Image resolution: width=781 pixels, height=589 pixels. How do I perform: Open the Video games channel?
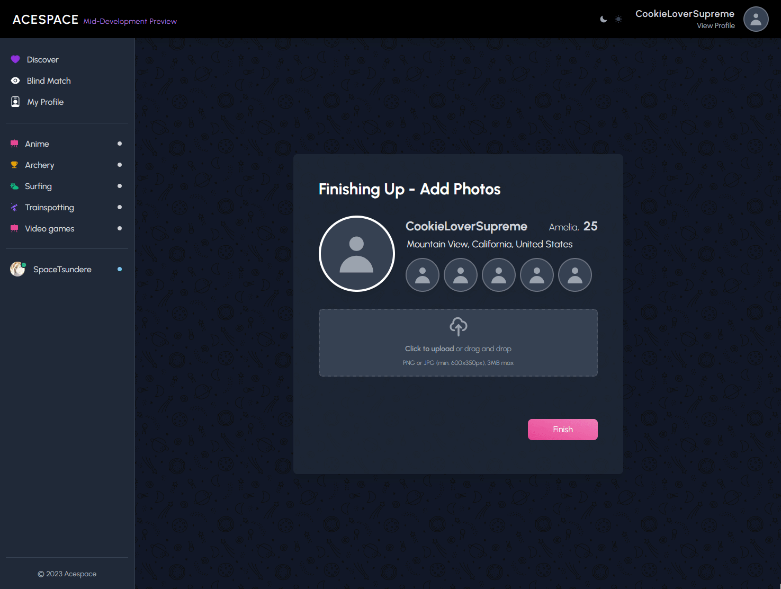pyautogui.click(x=67, y=228)
